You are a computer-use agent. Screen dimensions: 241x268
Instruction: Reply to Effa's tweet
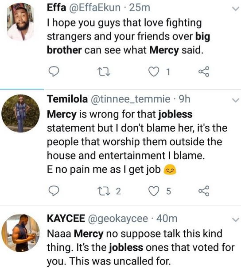click(x=54, y=72)
